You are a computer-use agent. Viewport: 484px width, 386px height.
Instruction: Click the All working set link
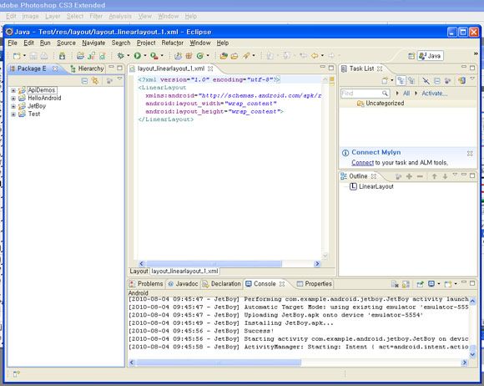pyautogui.click(x=406, y=93)
